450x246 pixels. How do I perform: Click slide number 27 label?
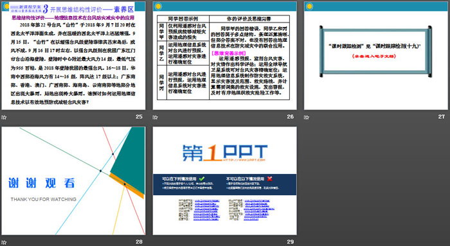pos(442,117)
